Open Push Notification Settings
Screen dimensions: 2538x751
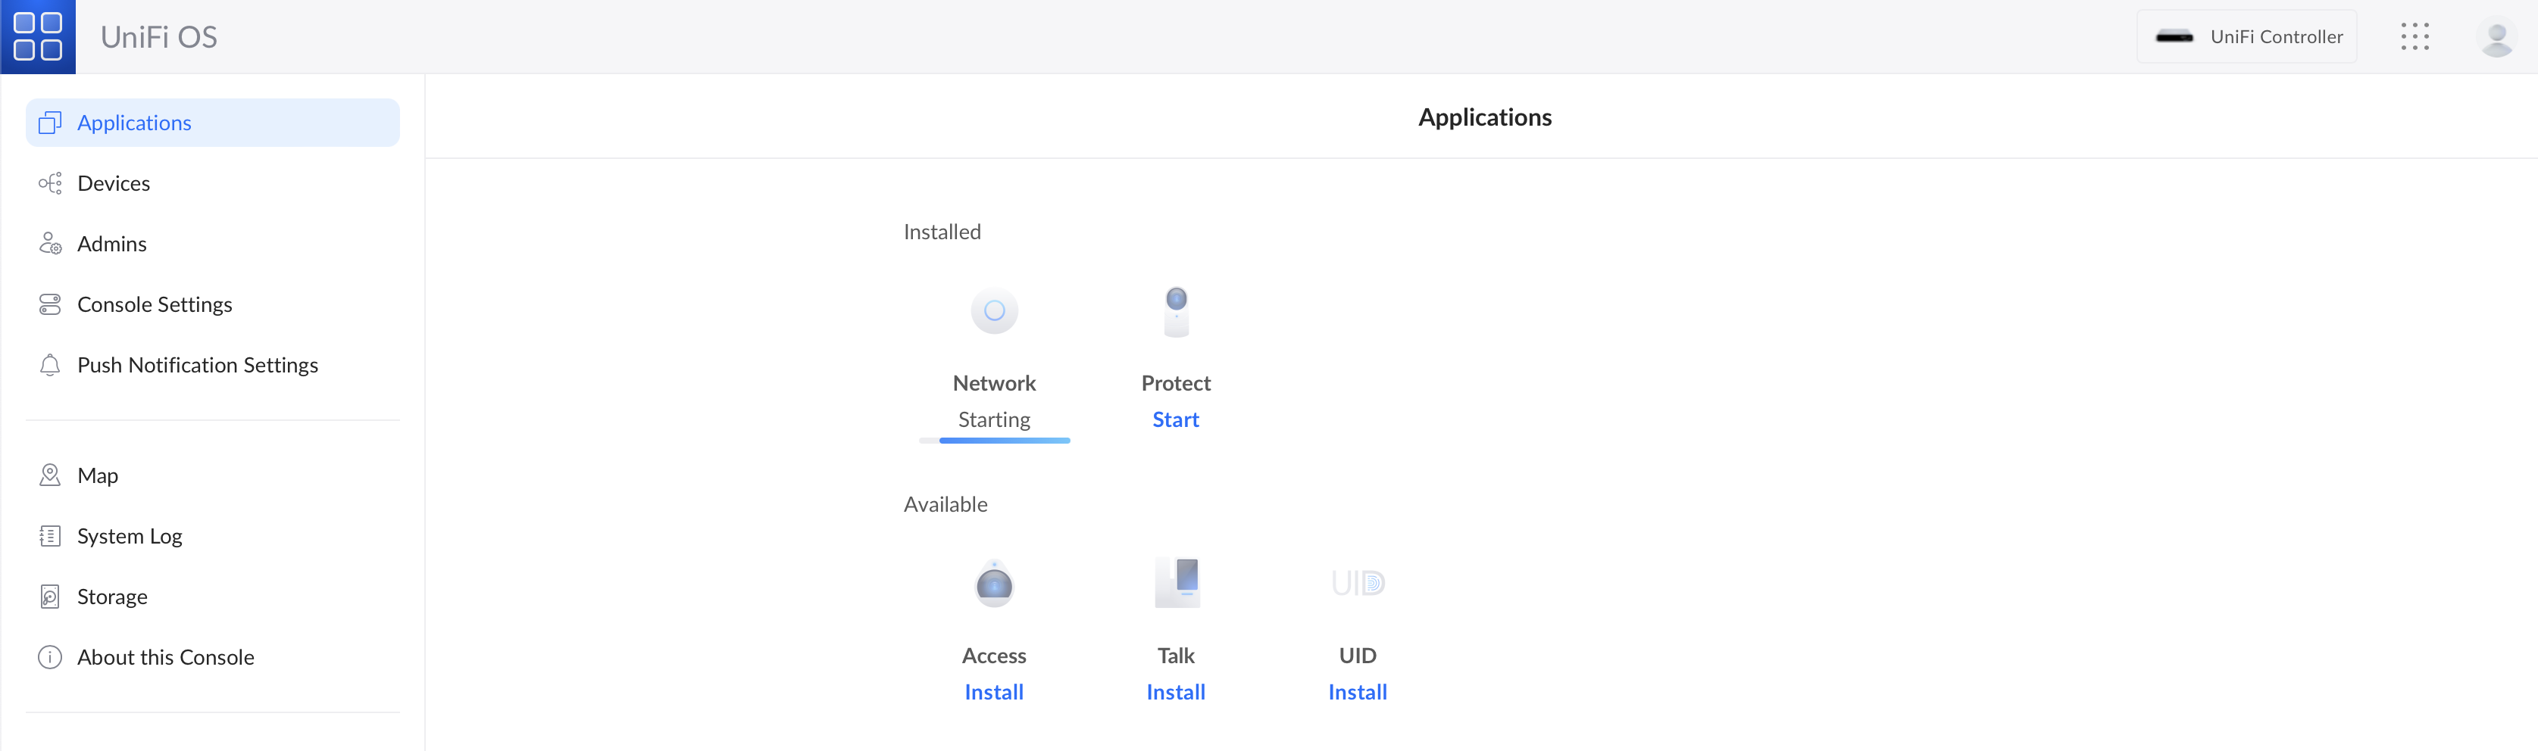[x=197, y=365]
